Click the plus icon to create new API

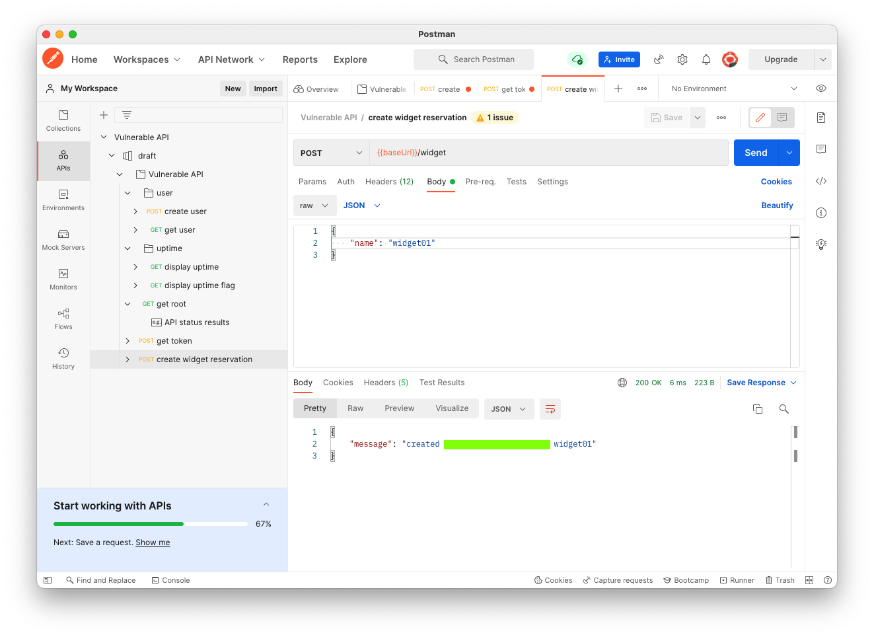(x=104, y=115)
